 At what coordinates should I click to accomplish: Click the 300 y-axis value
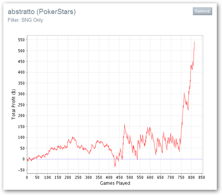coord(21,94)
